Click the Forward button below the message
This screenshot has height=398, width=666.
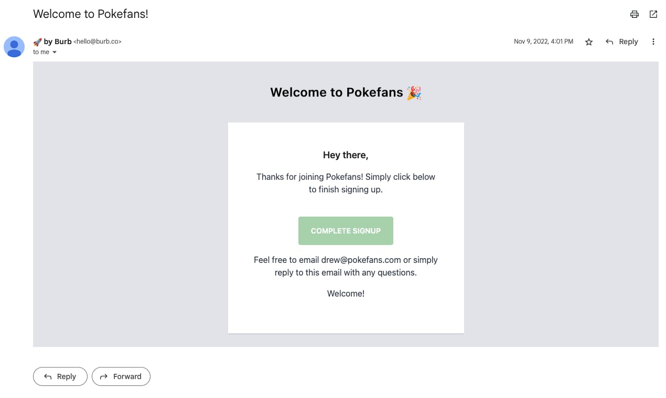point(121,377)
